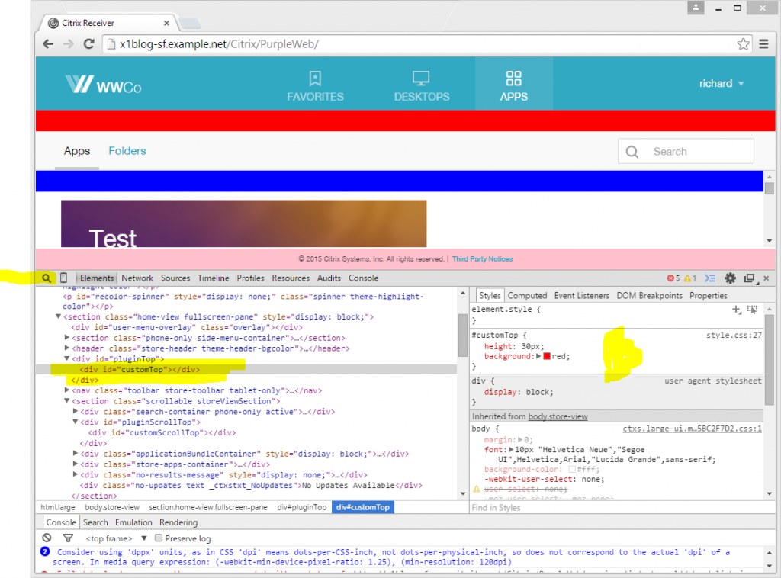Image resolution: width=781 pixels, height=578 pixels.
Task: Open the richard user menu
Action: [722, 84]
